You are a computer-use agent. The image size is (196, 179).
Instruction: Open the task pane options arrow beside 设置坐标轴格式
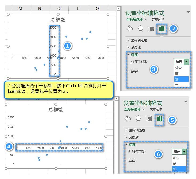tap(188, 12)
